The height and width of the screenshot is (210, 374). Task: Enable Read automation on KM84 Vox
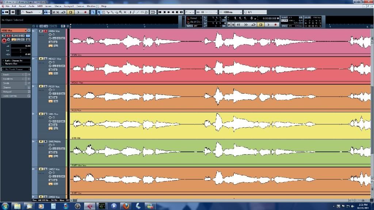(50, 42)
